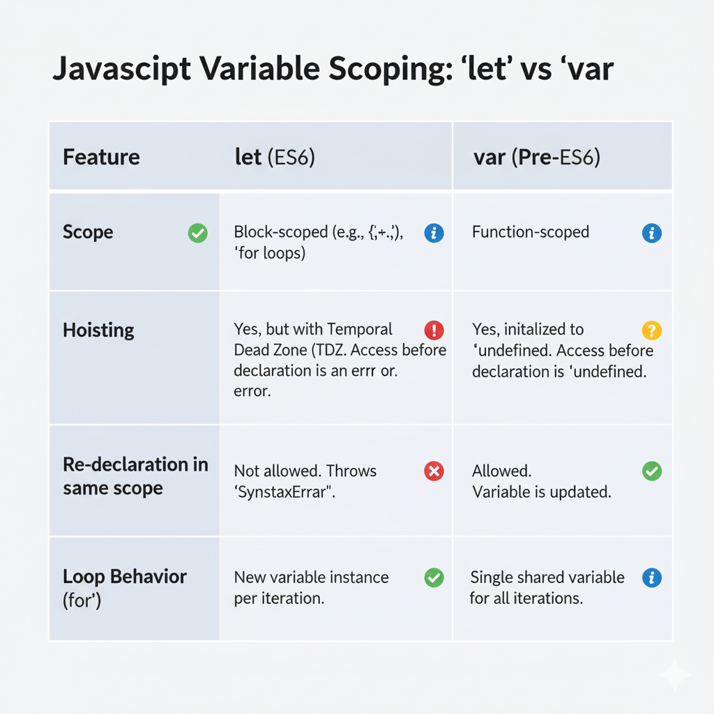Select the Feature column header
714x714 pixels.
[101, 157]
